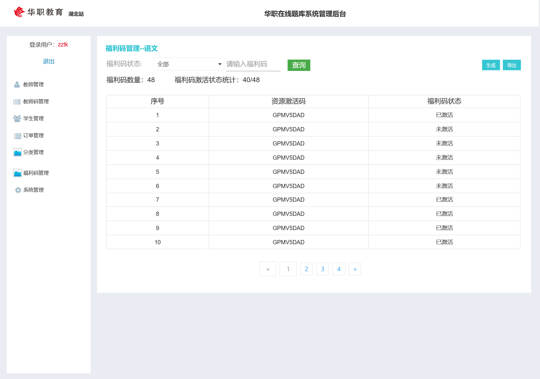Screen dimensions: 540x379
Task: Click 未激活 status in row 4
Action: (x=444, y=158)
